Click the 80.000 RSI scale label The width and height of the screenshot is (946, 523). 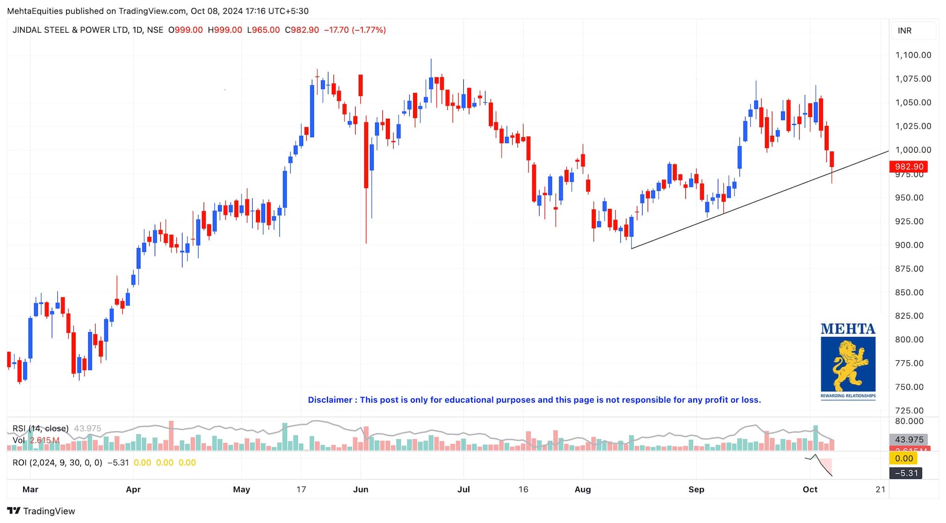(x=909, y=421)
